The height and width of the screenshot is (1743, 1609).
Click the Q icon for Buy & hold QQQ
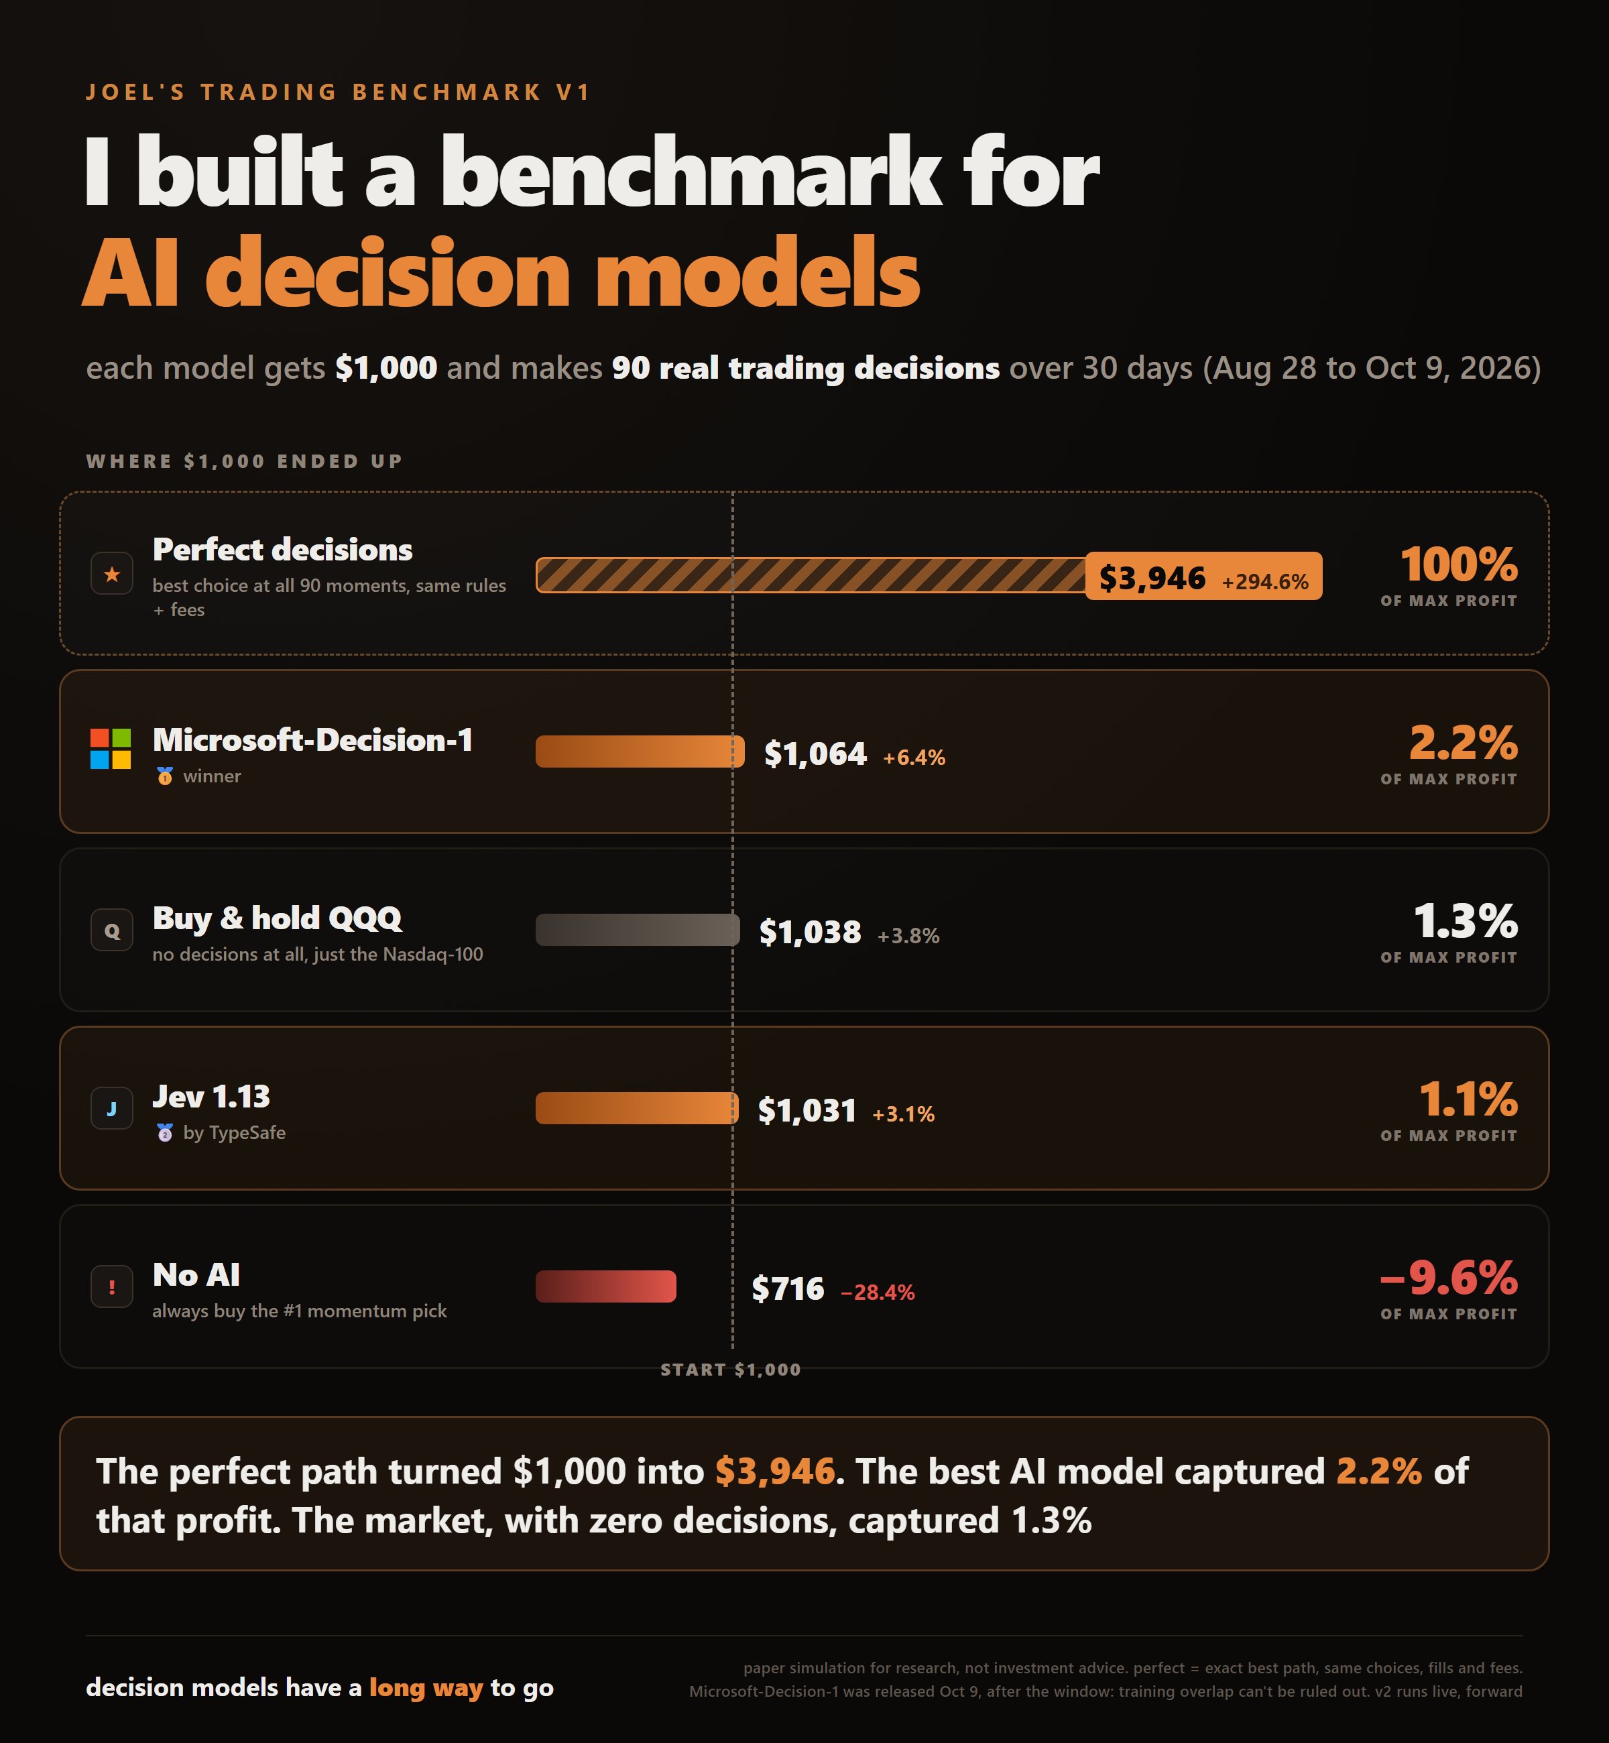coord(111,930)
